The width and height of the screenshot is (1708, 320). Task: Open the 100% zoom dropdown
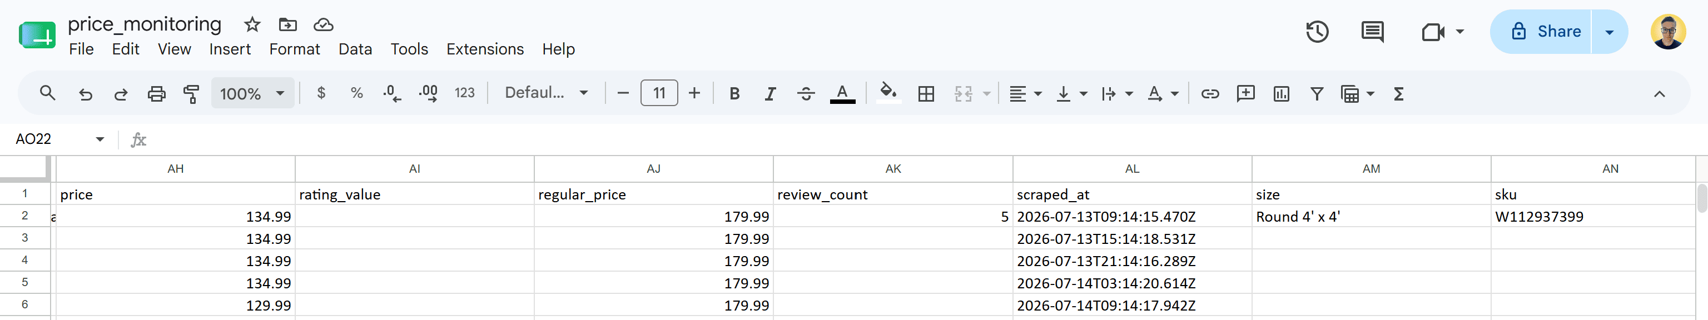(x=252, y=93)
